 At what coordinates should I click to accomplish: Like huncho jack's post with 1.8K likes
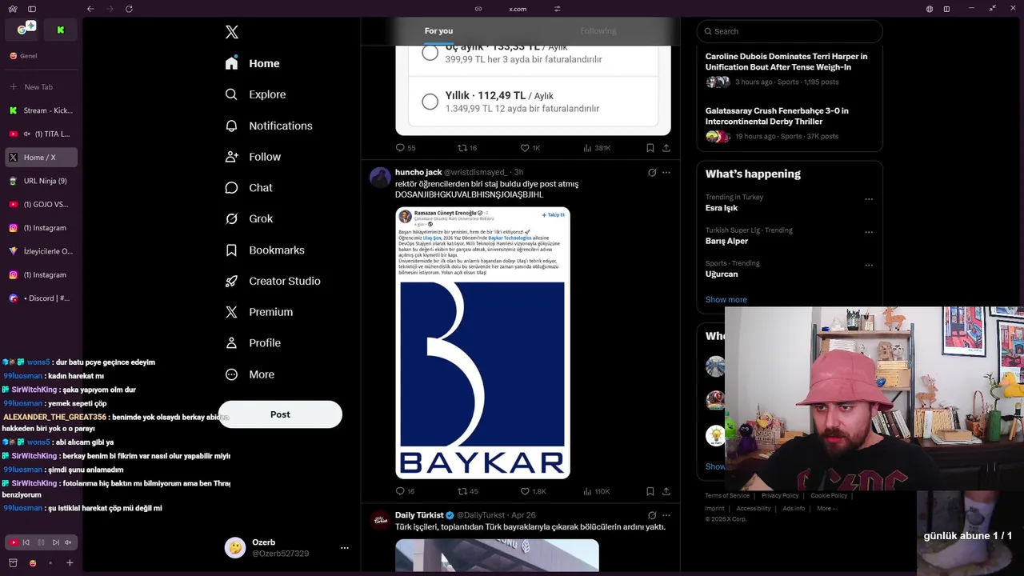point(533,491)
